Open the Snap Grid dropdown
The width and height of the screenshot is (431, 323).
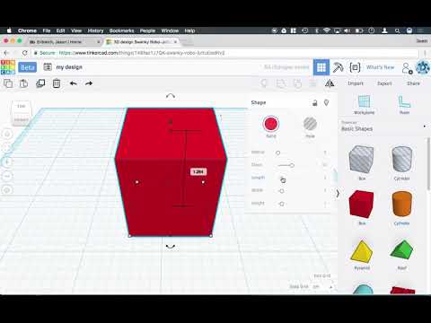(x=322, y=286)
